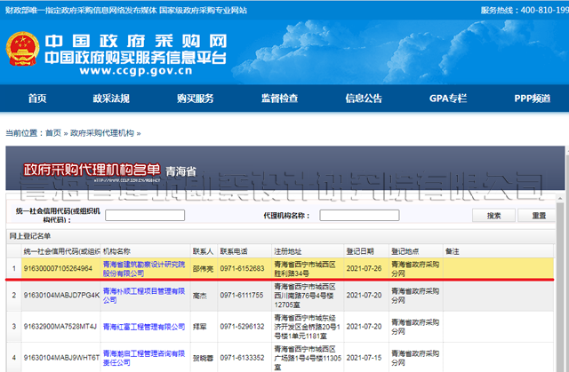Switch to the PPP频道 tab
569x372 pixels.
pos(532,98)
